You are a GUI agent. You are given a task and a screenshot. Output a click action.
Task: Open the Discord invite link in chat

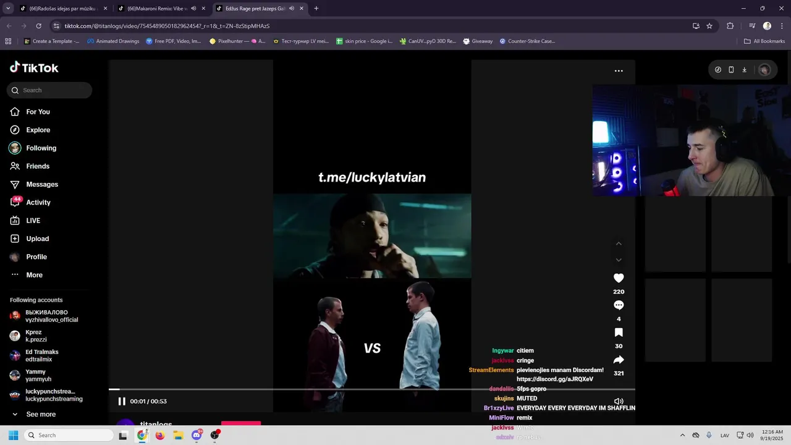(x=554, y=379)
